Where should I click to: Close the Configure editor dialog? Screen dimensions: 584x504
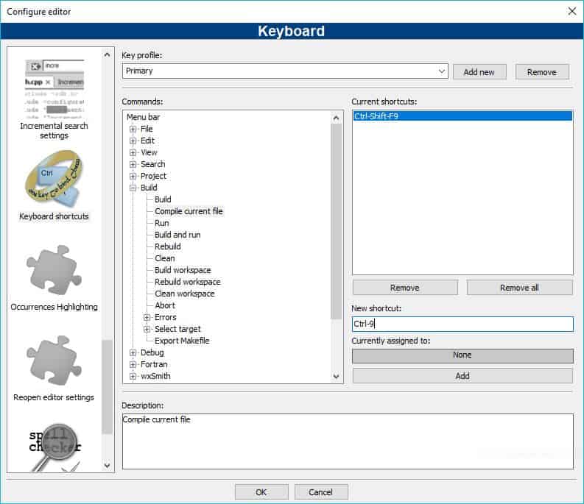[x=572, y=12]
